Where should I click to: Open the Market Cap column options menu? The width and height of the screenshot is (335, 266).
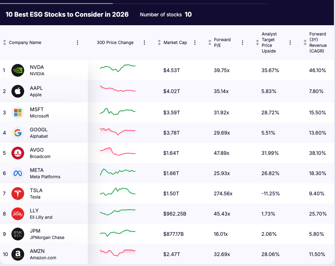coord(195,42)
